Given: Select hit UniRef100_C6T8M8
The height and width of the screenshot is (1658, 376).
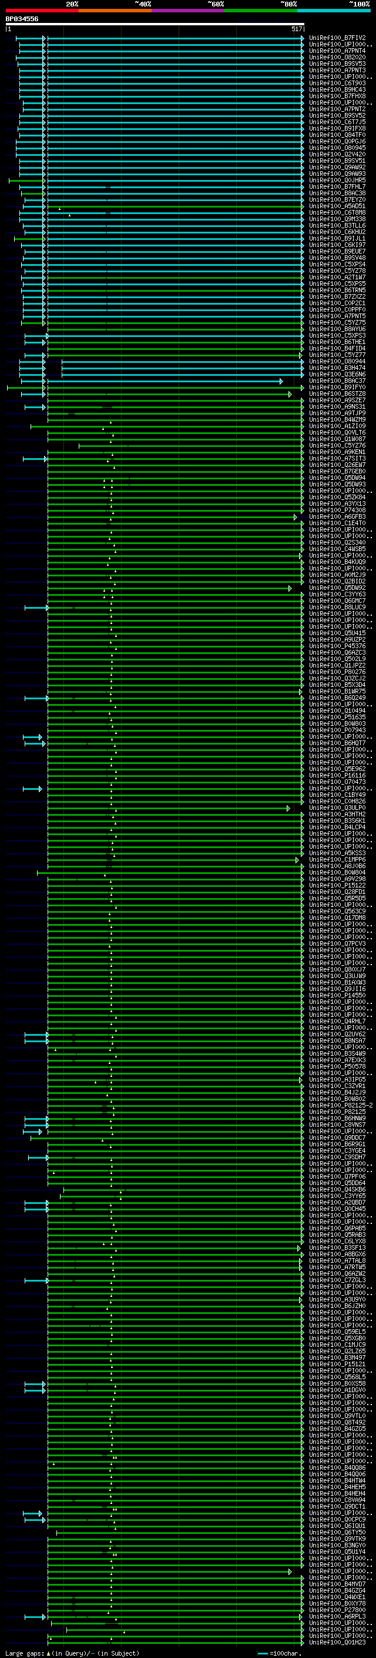Looking at the screenshot, I should pos(337,212).
